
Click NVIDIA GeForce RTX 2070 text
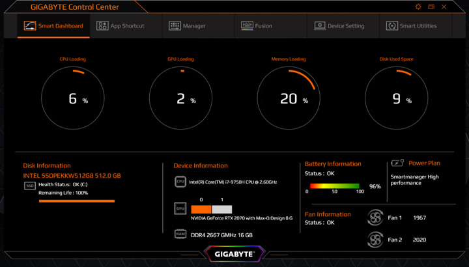[x=242, y=218]
